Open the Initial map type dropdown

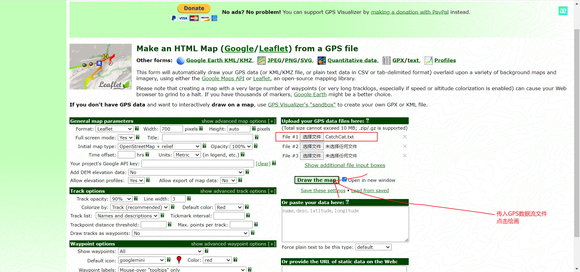159,146
